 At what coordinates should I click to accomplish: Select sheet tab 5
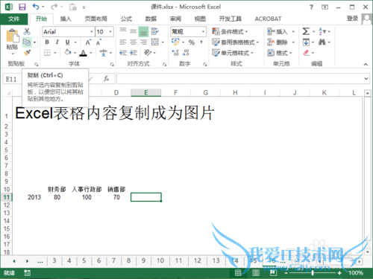[84, 260]
